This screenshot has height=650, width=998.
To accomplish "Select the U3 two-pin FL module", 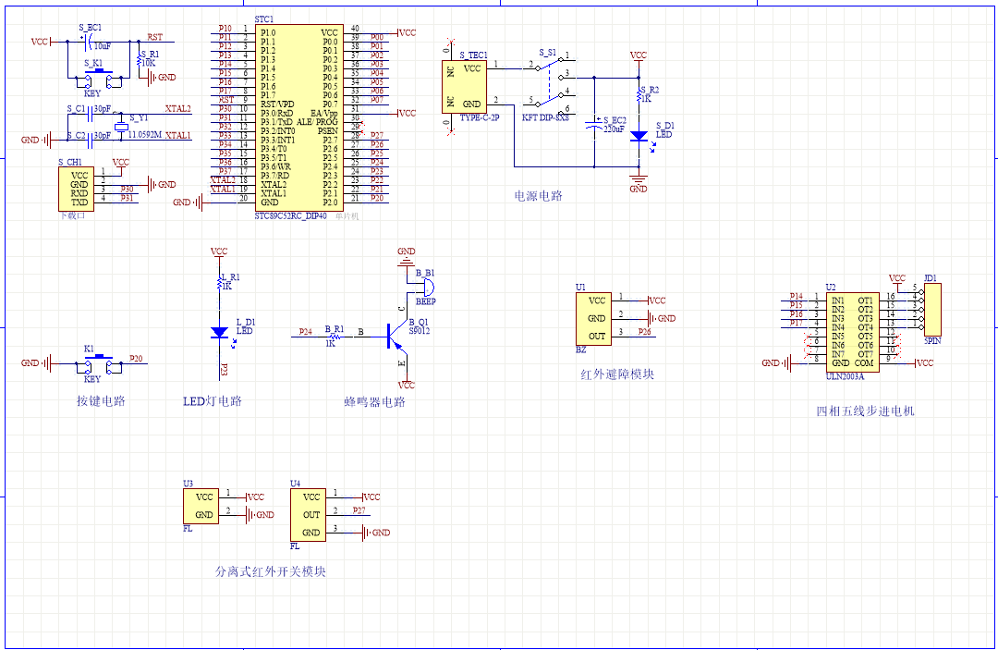I will coord(202,506).
